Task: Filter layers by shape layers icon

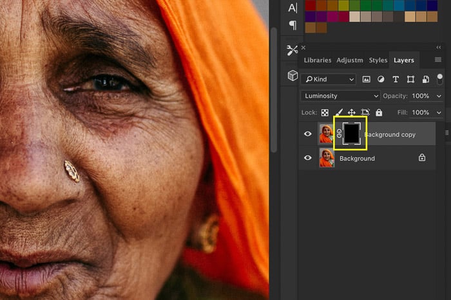Action: (x=410, y=80)
